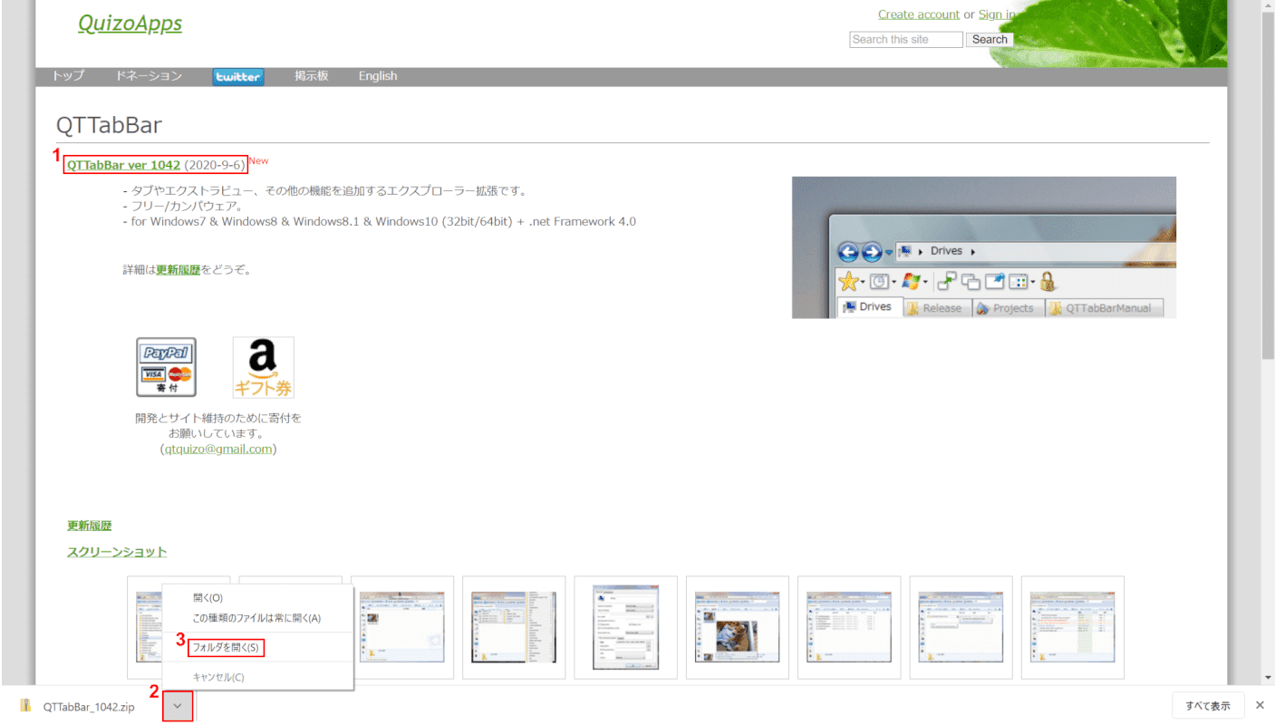Open the fifth screenshot thumbnail
The height and width of the screenshot is (725, 1275).
coord(626,627)
